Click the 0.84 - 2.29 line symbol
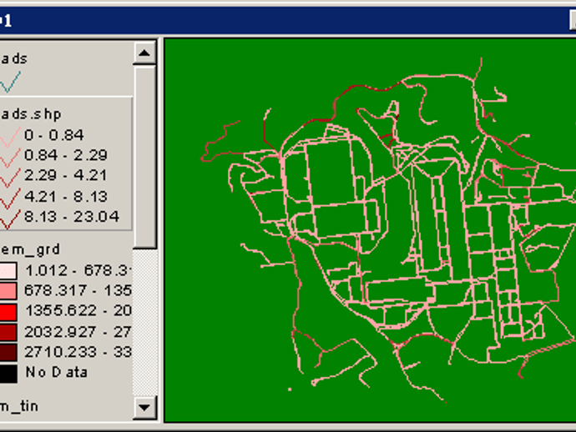576x432 pixels. tap(9, 157)
